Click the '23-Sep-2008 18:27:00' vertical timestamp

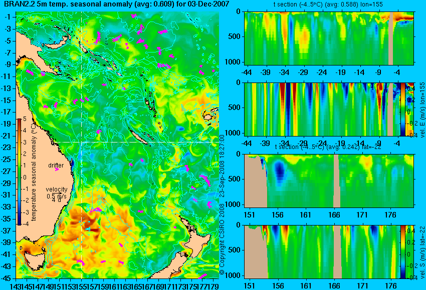click(x=222, y=165)
